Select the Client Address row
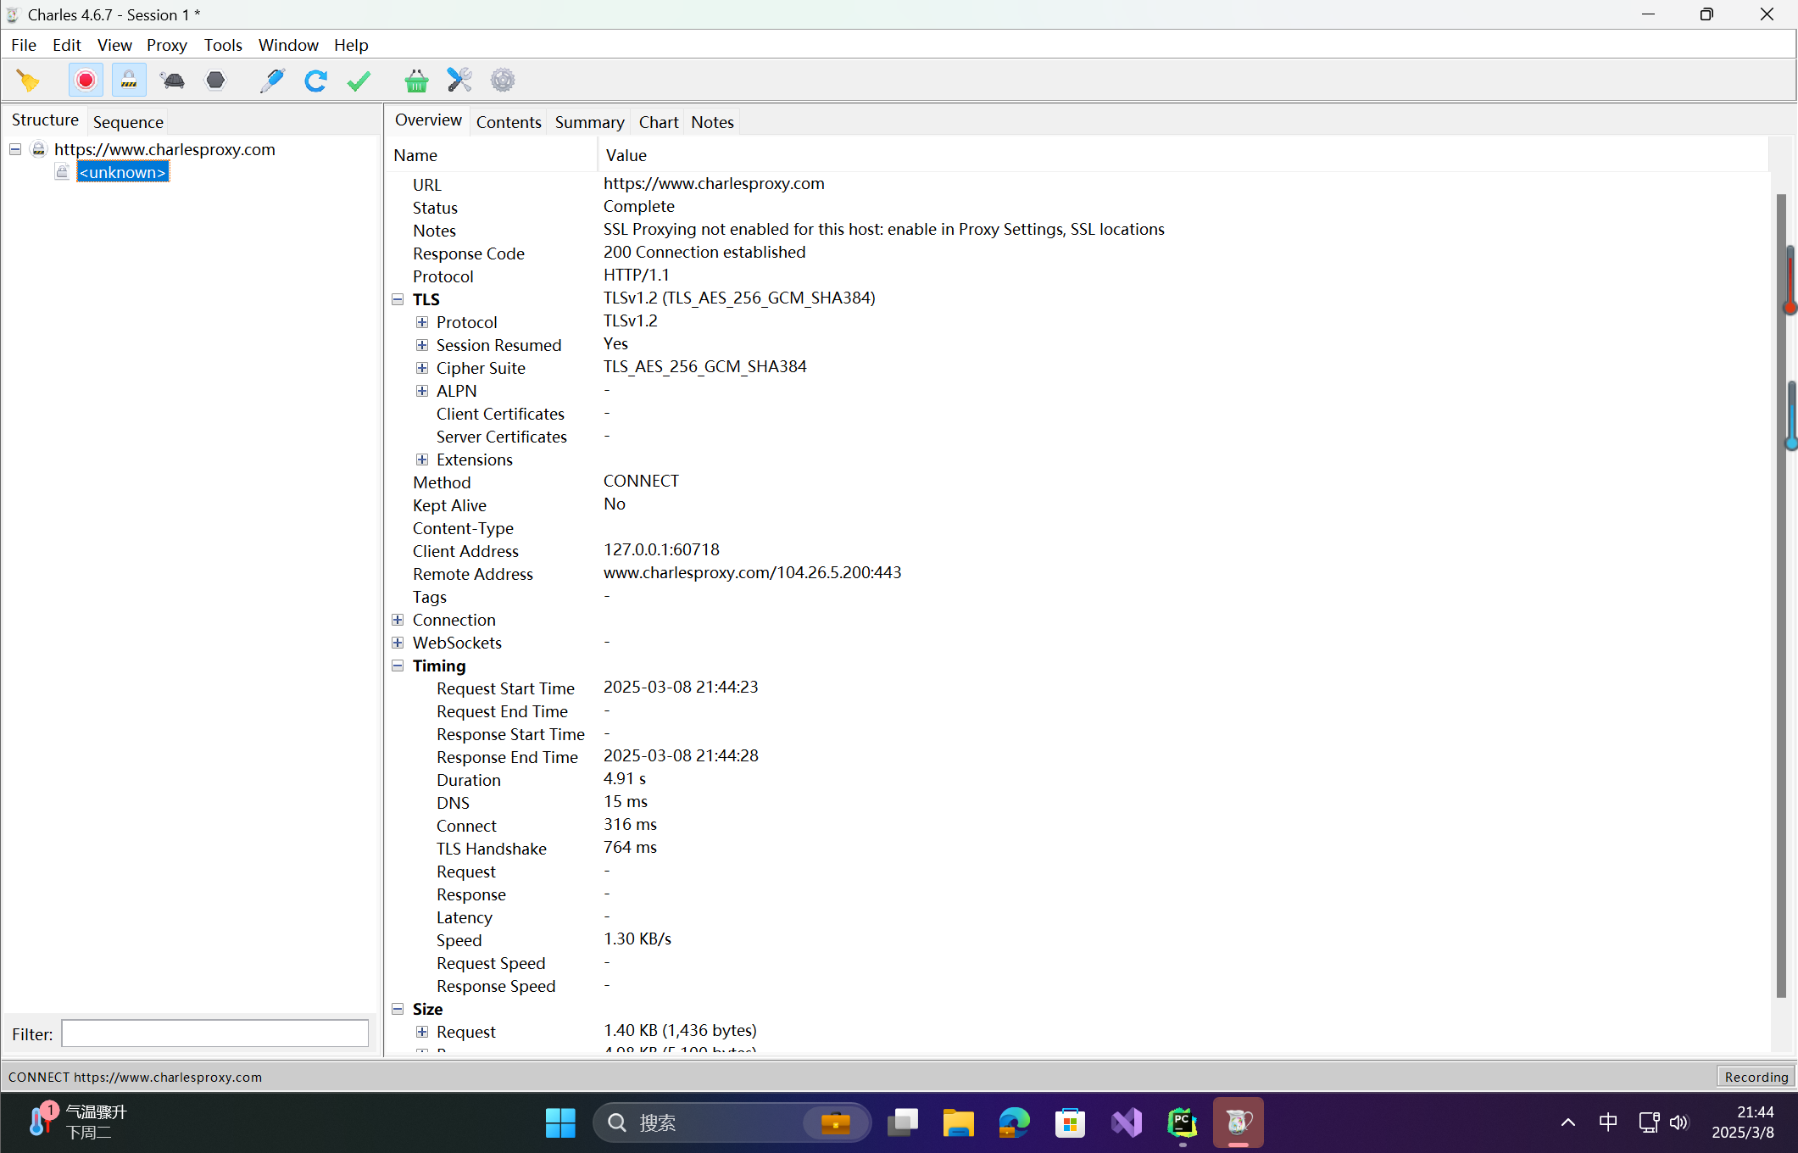The height and width of the screenshot is (1153, 1798). point(1078,551)
